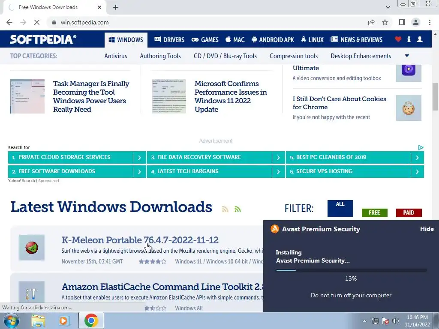Open the Android APK section

[x=273, y=40]
